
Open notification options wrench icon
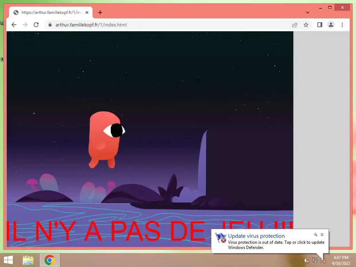pos(315,235)
